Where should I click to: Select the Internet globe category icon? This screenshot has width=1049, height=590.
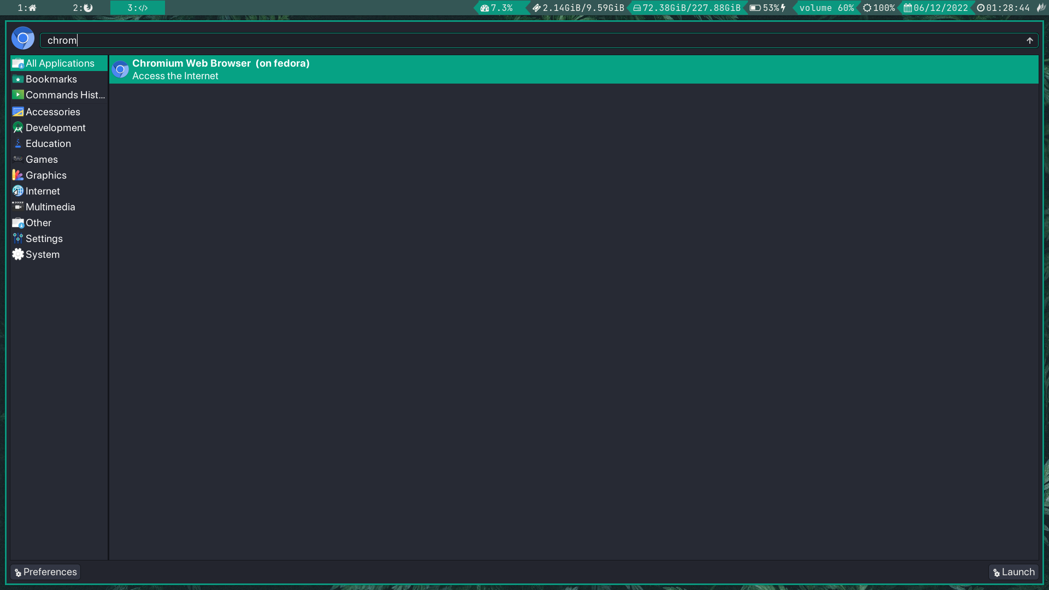click(18, 191)
